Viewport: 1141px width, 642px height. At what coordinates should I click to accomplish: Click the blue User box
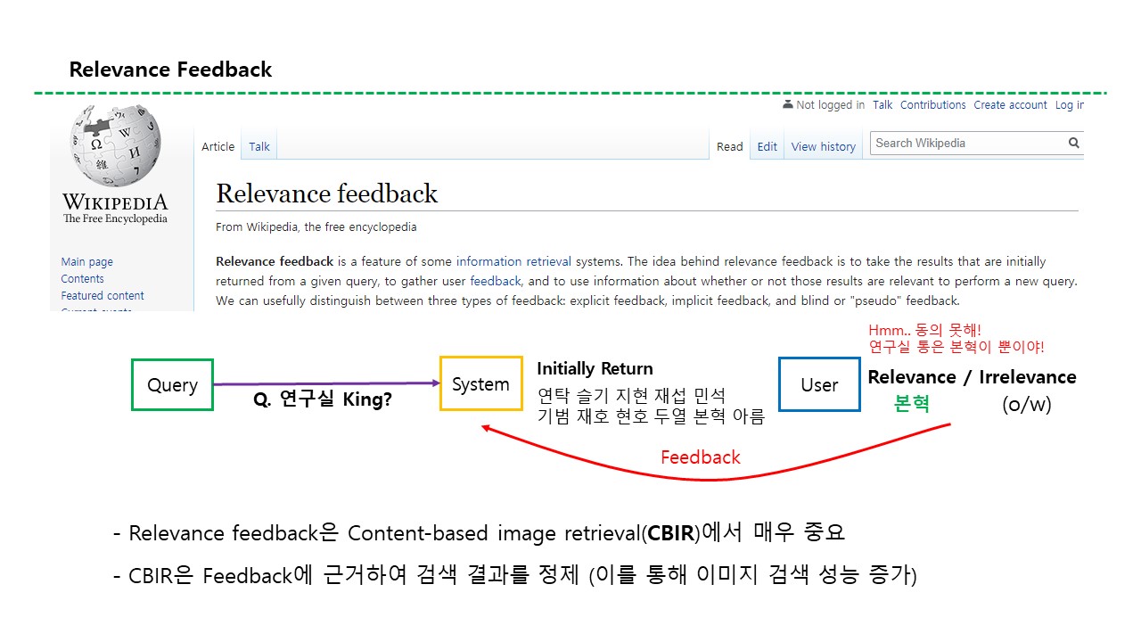click(x=819, y=384)
